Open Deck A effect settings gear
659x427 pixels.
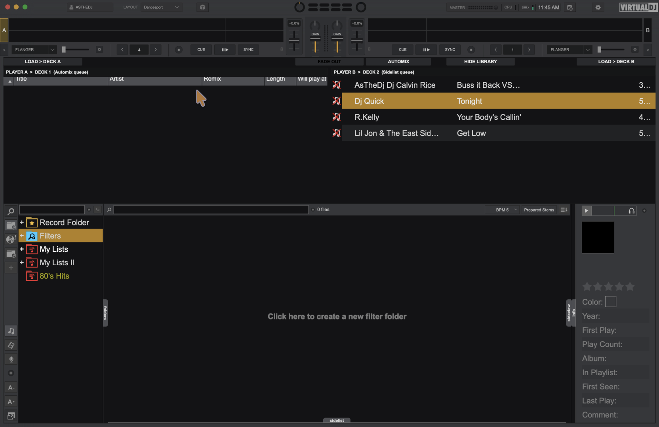[99, 50]
